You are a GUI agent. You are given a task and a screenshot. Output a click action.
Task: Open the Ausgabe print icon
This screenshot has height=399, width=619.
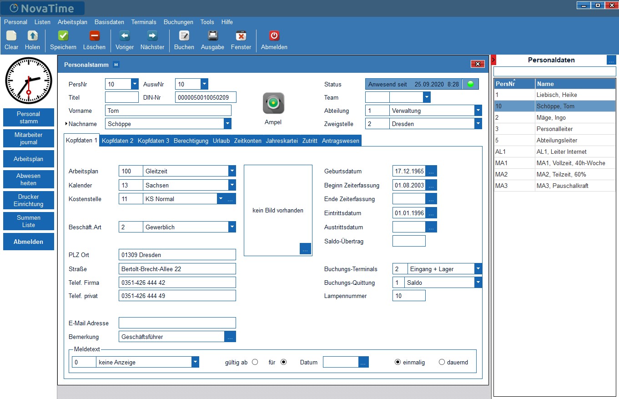click(212, 36)
